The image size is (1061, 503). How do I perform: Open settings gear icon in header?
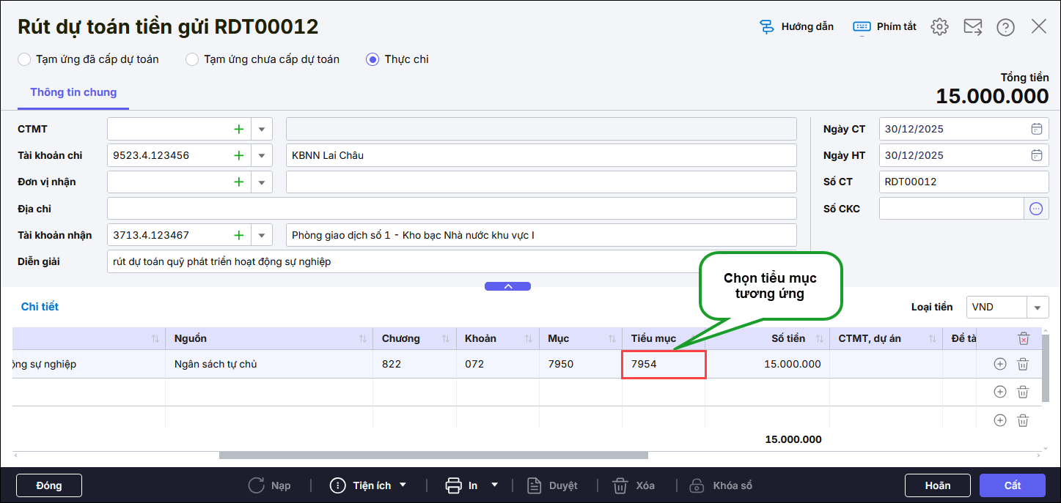[x=939, y=27]
